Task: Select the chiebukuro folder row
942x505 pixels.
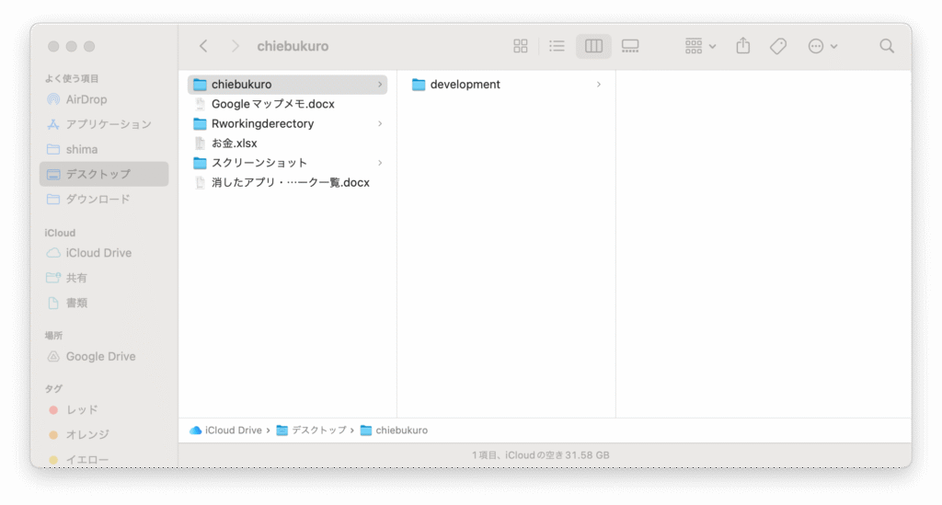Action: pyautogui.click(x=287, y=85)
